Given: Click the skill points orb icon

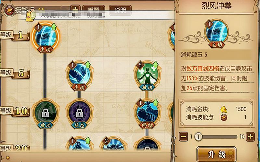Looking at the screenshot, I should click(x=9, y=10).
